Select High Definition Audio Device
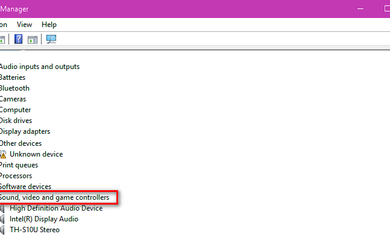The height and width of the screenshot is (240, 390). (56, 208)
